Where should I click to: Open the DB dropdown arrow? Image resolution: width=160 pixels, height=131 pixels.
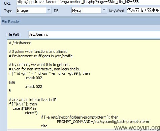[x=104, y=10]
